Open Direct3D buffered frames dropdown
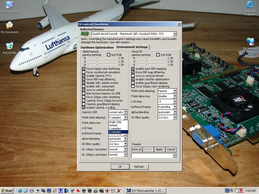This screenshot has width=259, height=194. [175, 107]
